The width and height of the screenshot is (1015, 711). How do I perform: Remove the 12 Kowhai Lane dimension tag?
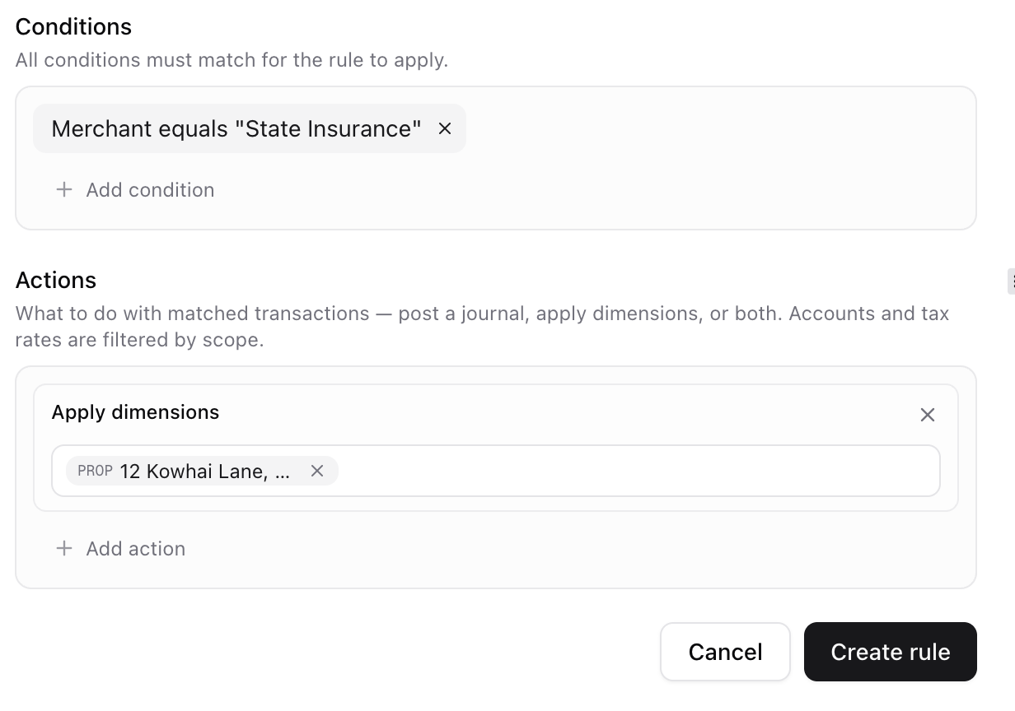click(317, 471)
